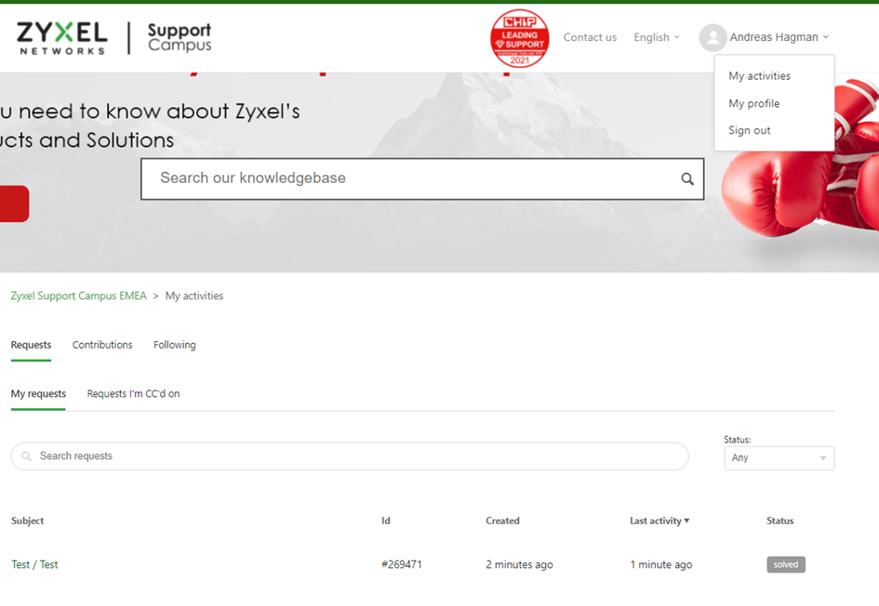Open the Contact us link
The image size is (879, 606).
coord(590,37)
